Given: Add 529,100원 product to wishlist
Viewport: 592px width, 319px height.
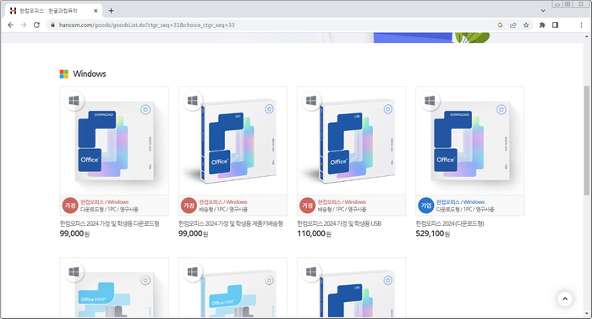Looking at the screenshot, I should point(501,110).
